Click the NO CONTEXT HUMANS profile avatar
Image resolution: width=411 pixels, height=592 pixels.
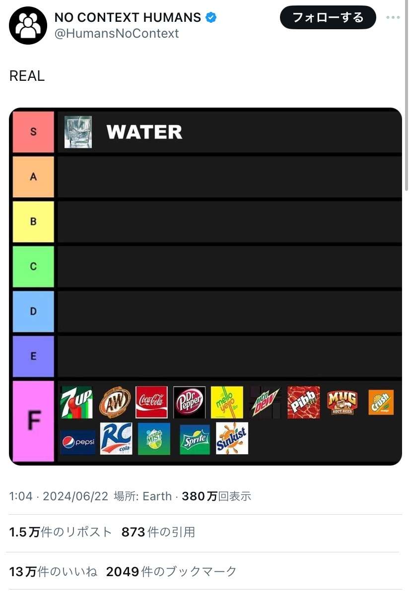click(x=28, y=26)
